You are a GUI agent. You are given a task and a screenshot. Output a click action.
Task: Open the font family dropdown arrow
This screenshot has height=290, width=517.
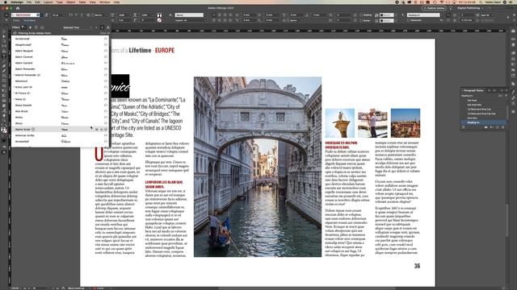pyautogui.click(x=41, y=15)
